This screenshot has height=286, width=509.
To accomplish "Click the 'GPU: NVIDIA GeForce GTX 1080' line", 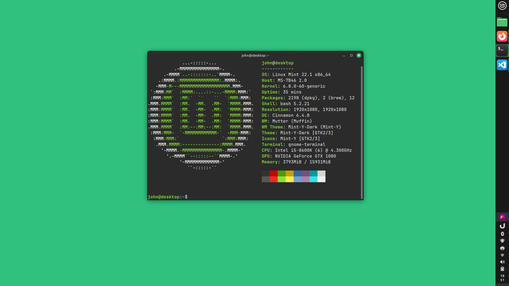I will coord(299,156).
